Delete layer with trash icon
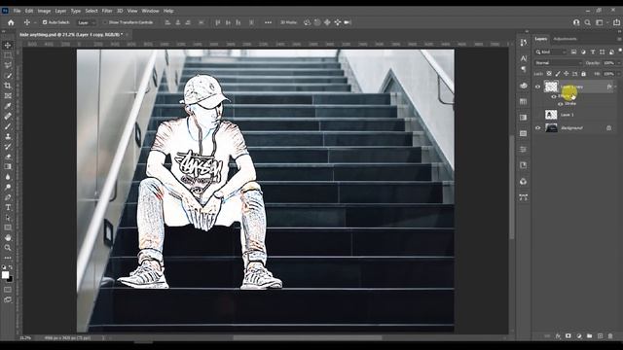 click(610, 336)
